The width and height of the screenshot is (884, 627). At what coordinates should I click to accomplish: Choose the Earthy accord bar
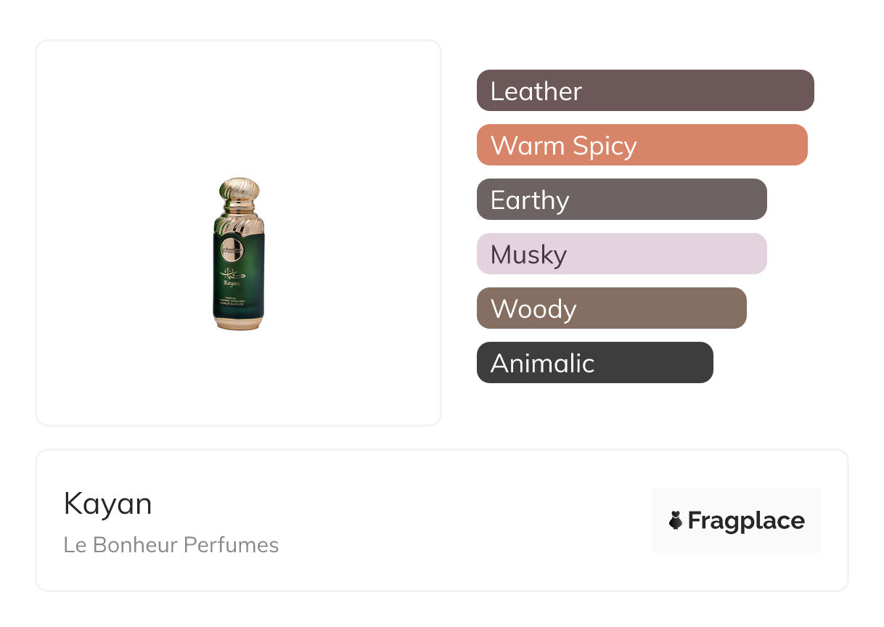pyautogui.click(x=621, y=200)
